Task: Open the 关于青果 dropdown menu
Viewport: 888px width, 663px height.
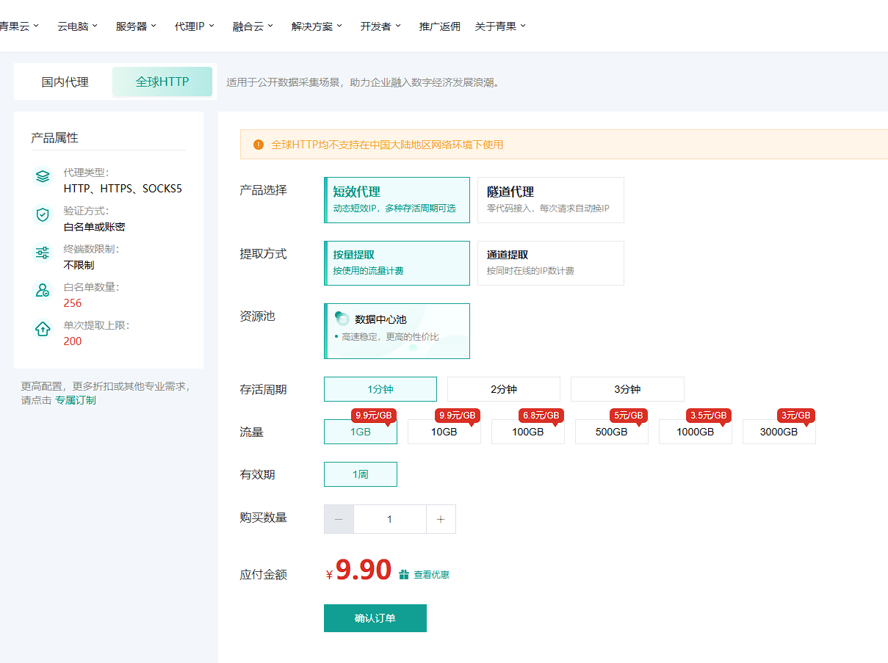Action: coord(500,26)
